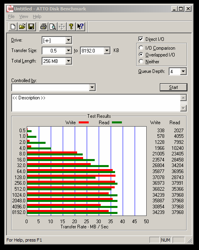Click the four-arrow move toolbar icon
The width and height of the screenshot is (199, 250).
pyautogui.click(x=62, y=26)
